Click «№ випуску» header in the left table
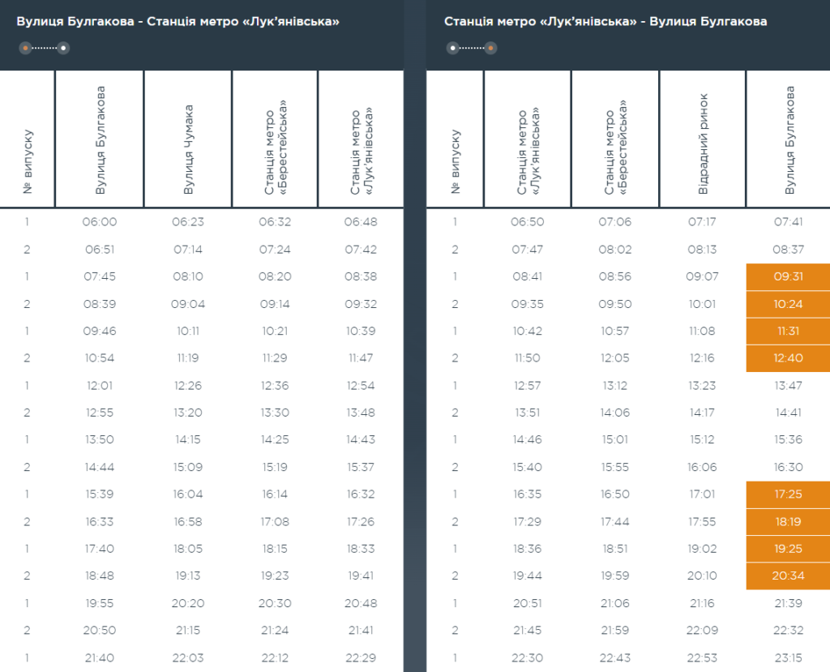This screenshot has height=672, width=830. pos(28,161)
